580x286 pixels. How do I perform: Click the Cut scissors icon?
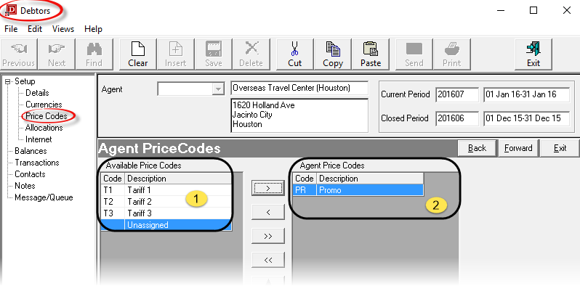(x=294, y=49)
